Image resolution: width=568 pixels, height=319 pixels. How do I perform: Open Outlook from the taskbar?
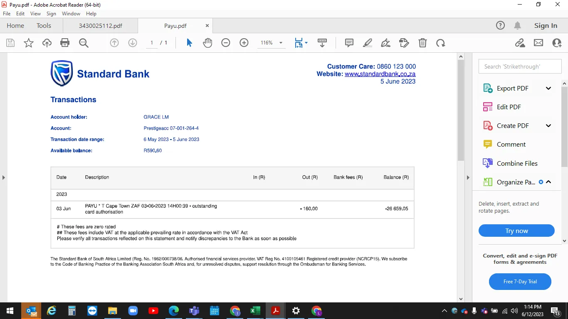32,311
